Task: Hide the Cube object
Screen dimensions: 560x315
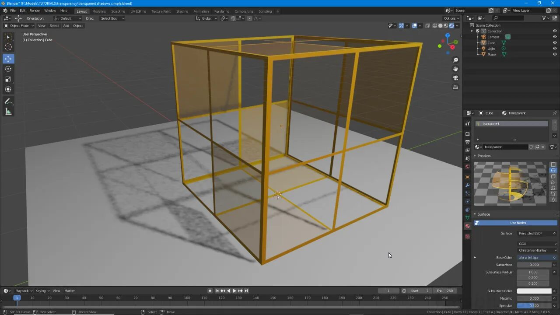Action: 555,43
